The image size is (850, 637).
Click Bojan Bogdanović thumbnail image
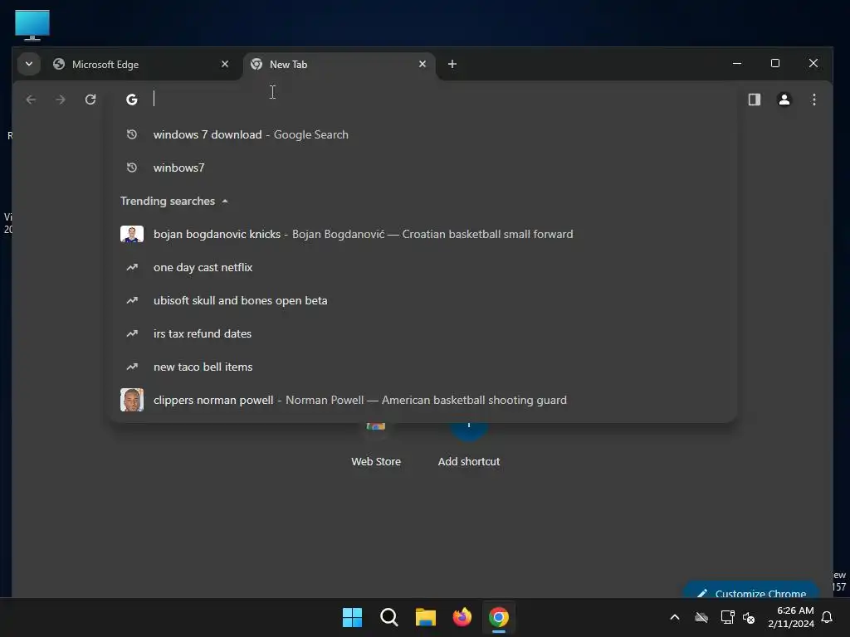coord(132,235)
